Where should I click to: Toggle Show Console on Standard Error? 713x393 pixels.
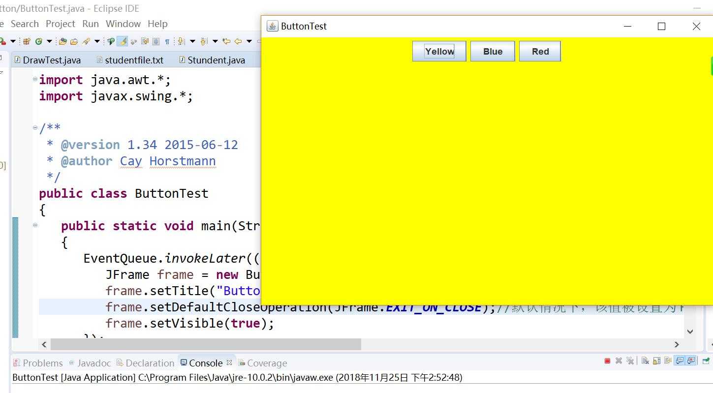pyautogui.click(x=691, y=361)
